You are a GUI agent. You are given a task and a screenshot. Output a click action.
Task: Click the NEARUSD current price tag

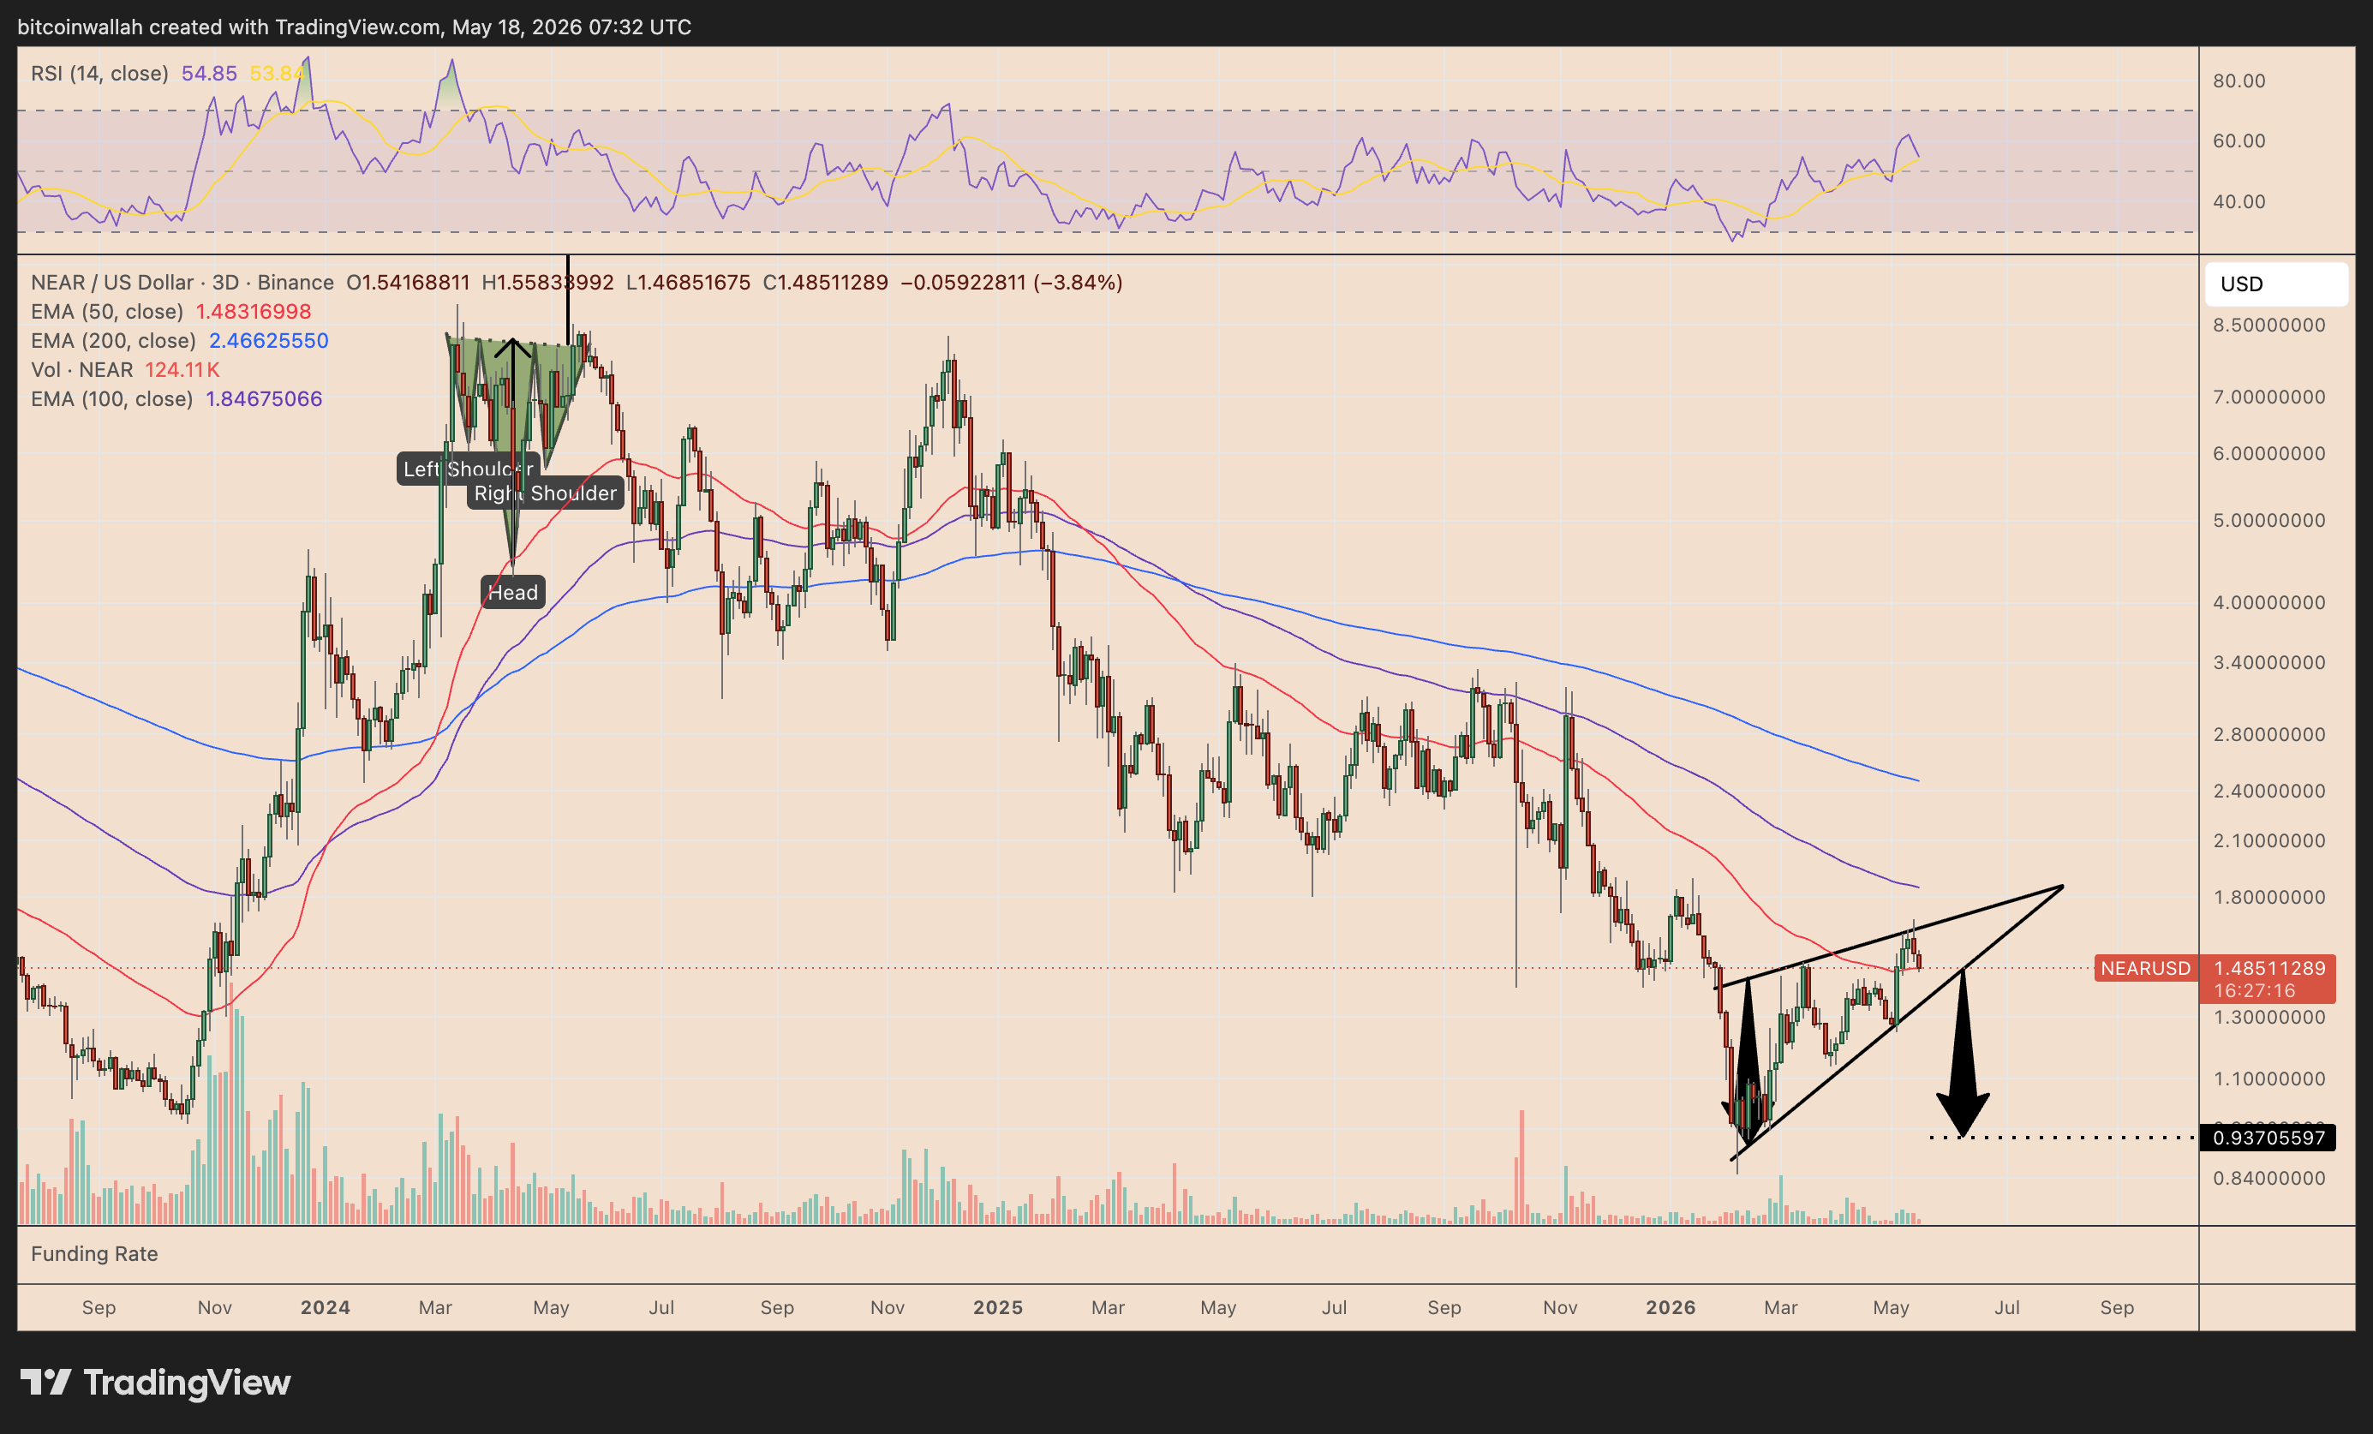2146,968
